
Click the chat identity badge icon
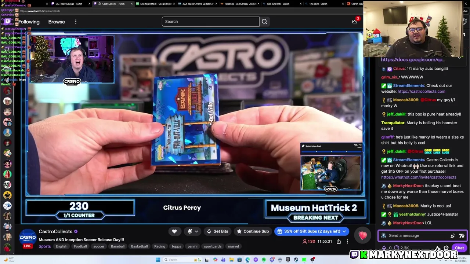[x=383, y=236]
